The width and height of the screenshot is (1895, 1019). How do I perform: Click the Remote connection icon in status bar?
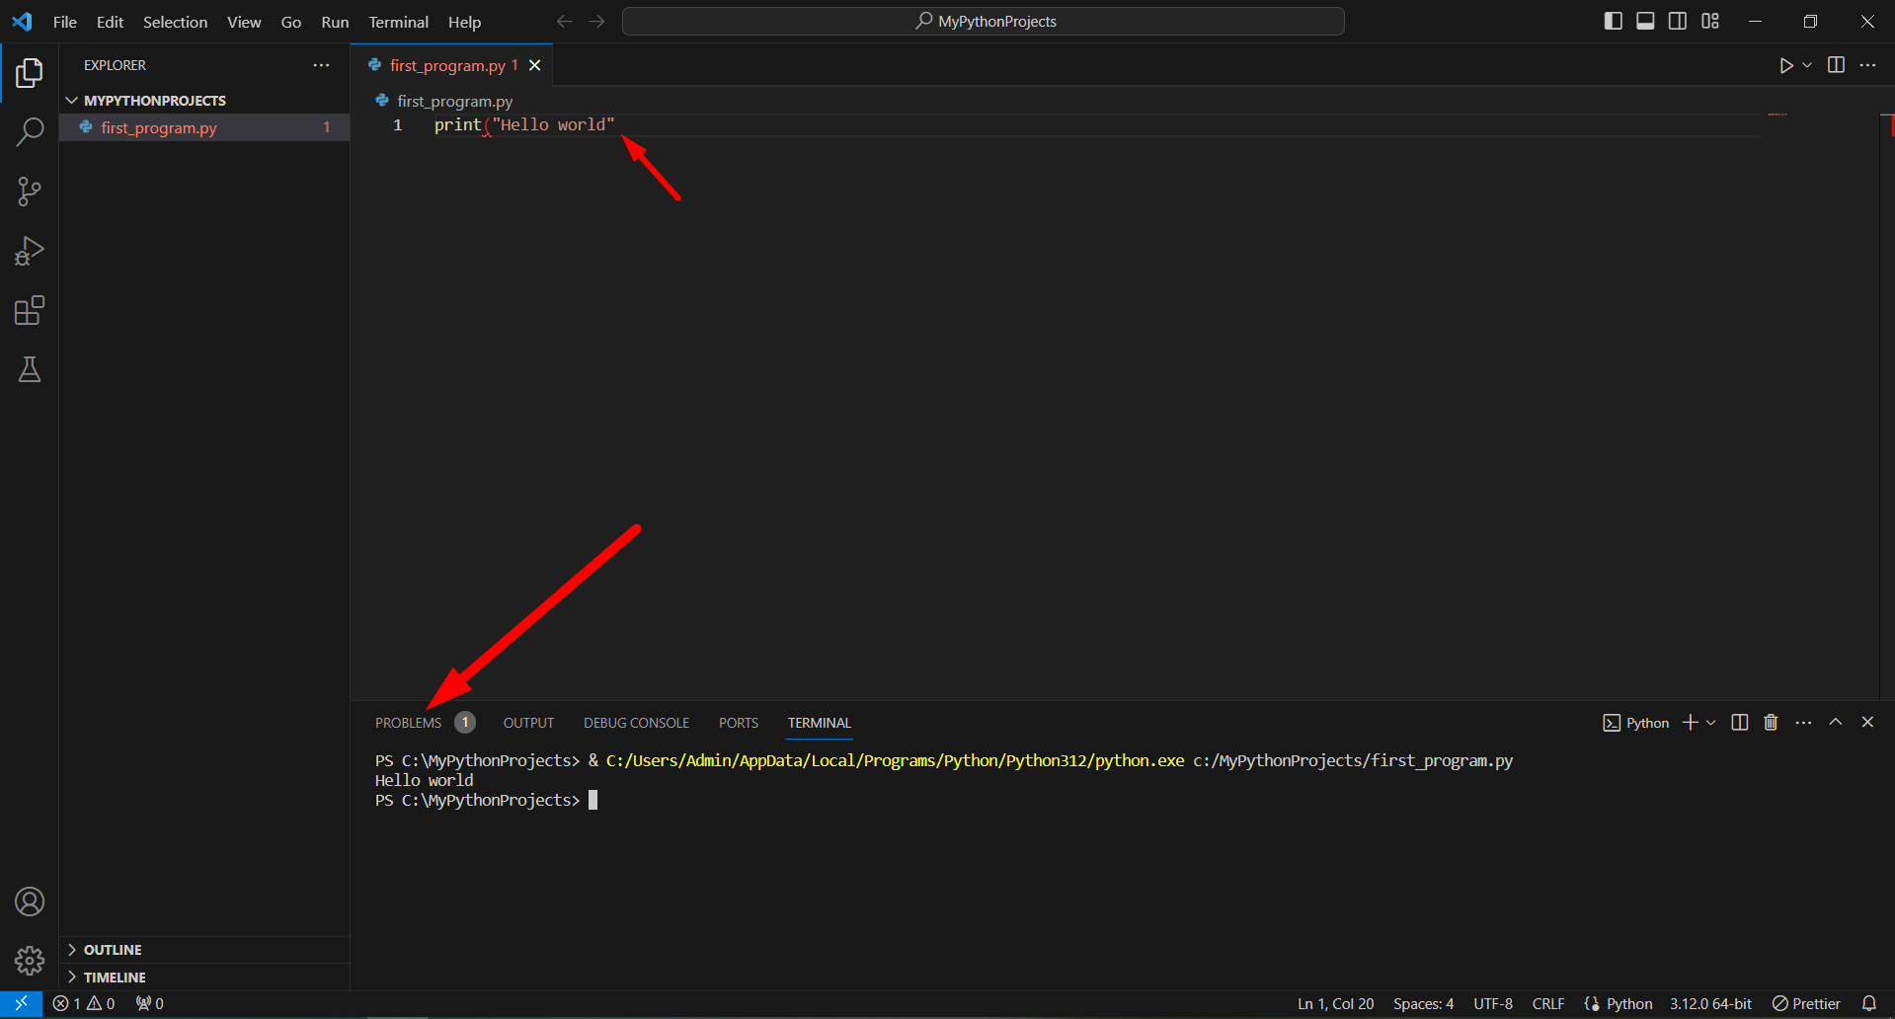(x=20, y=1003)
